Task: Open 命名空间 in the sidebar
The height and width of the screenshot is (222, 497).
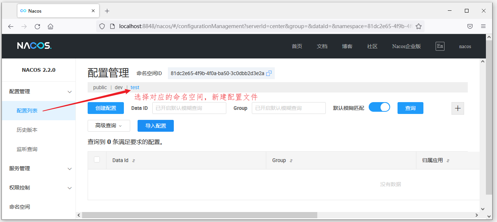Action: 20,207
